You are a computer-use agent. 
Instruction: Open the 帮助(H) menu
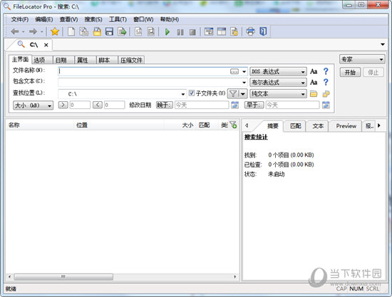point(169,19)
